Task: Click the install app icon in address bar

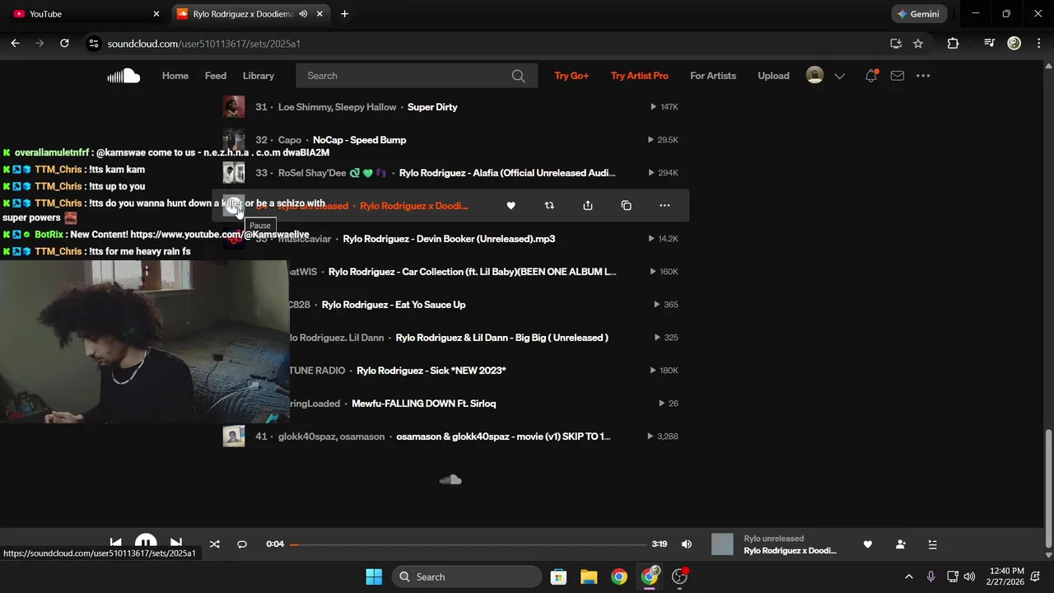Action: click(x=896, y=44)
